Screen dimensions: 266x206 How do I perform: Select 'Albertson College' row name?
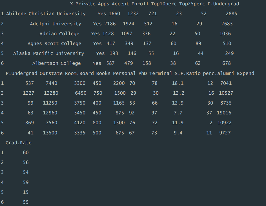click(x=56, y=63)
